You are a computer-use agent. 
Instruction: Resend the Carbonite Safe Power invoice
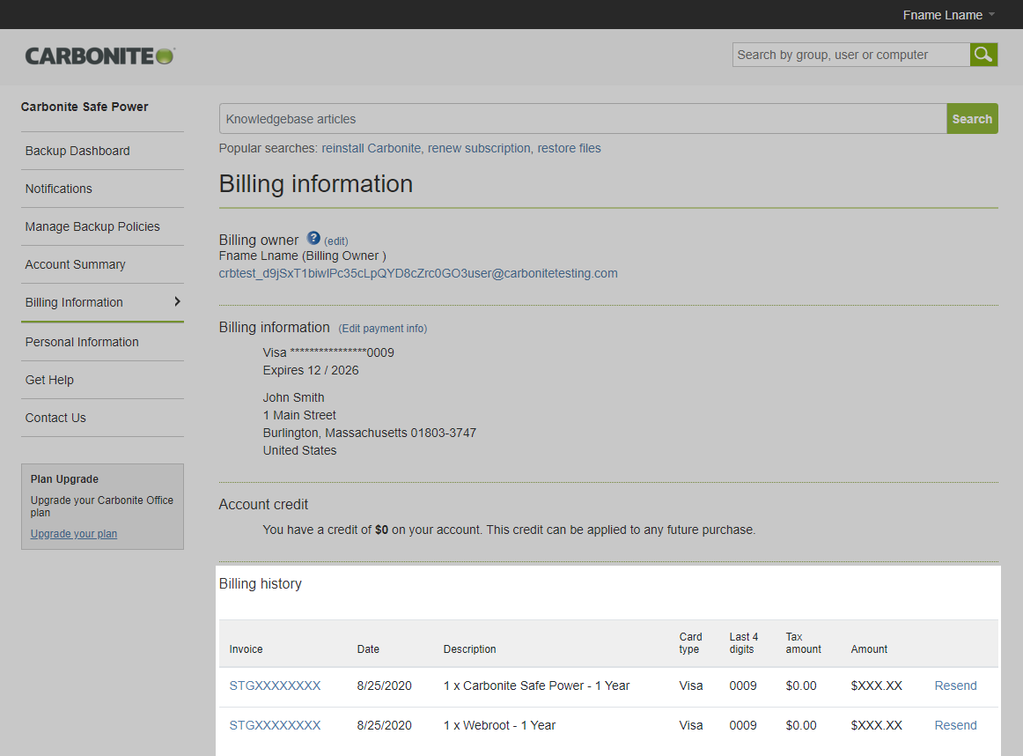coord(955,686)
